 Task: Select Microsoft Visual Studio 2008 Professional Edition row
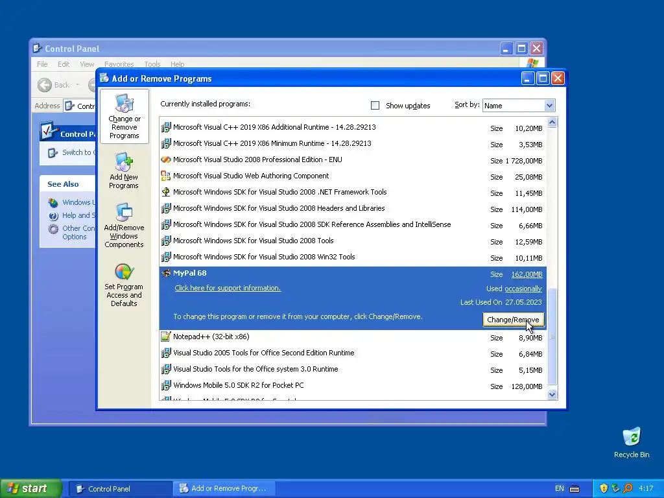(353, 160)
